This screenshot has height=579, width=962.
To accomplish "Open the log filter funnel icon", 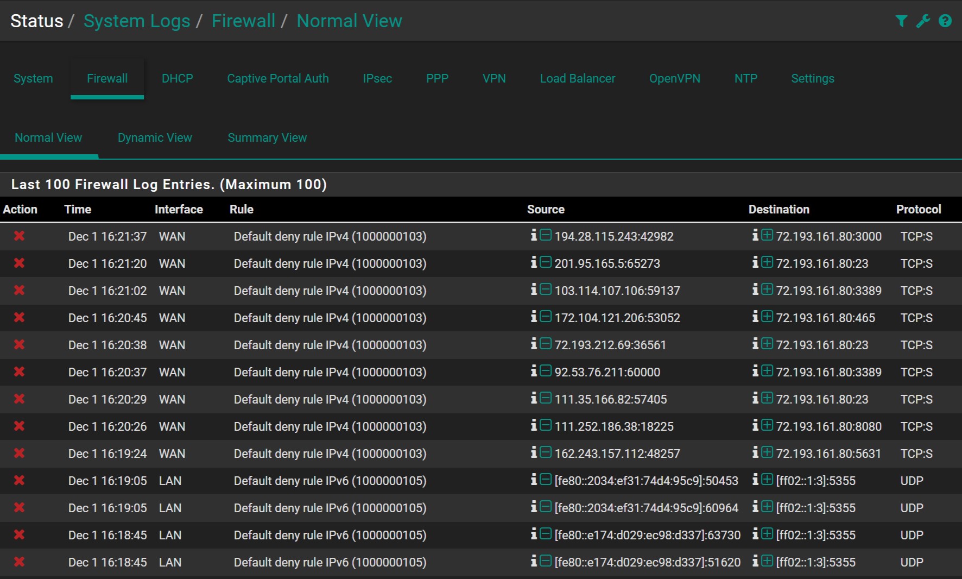I will (901, 21).
